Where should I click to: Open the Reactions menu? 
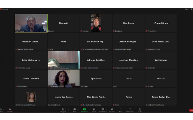(112, 110)
